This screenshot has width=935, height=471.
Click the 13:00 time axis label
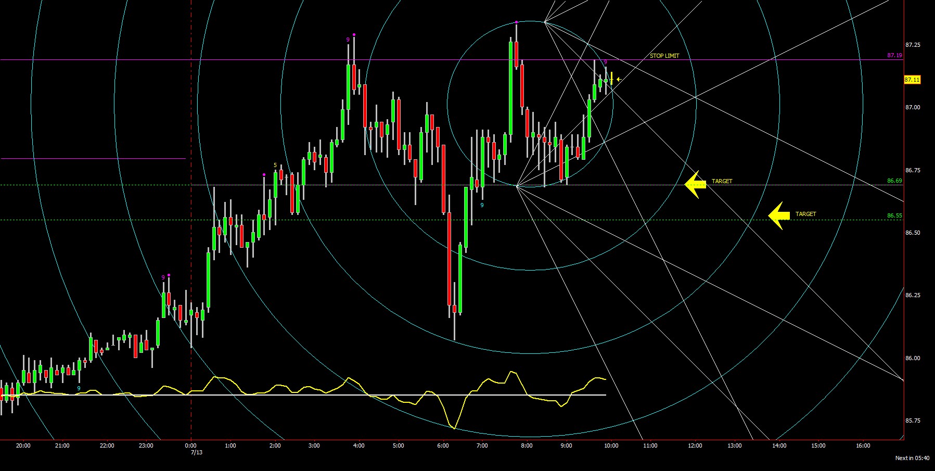734,445
